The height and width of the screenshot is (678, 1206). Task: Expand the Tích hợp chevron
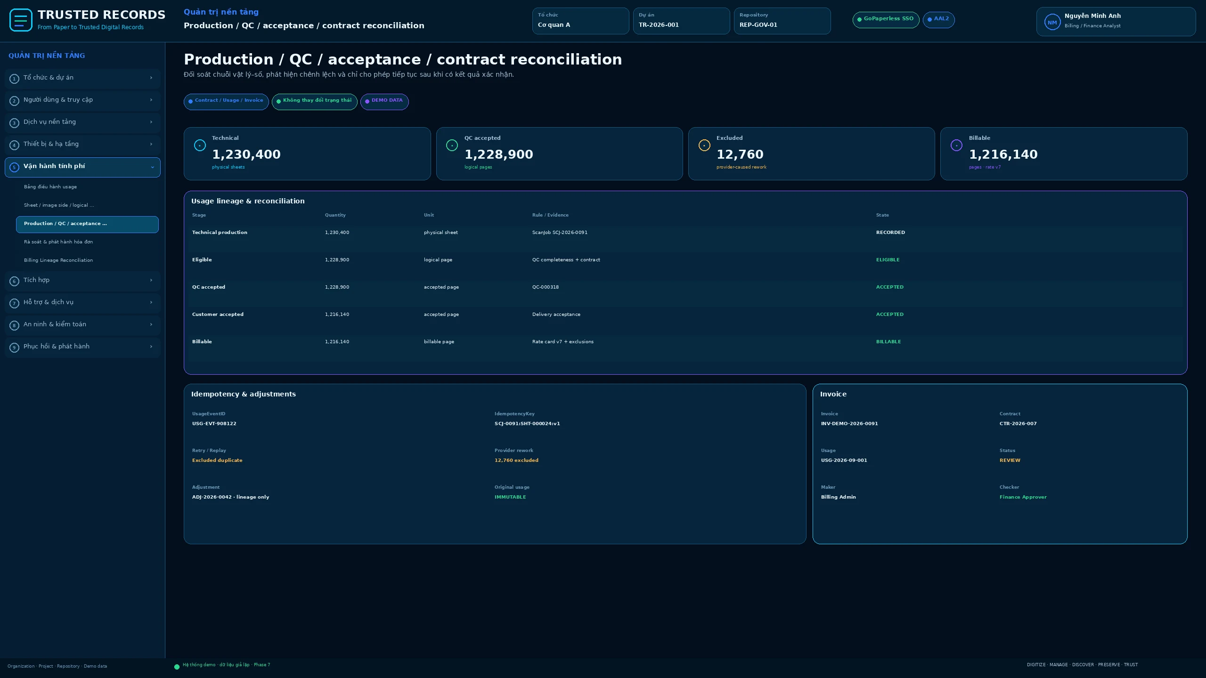(x=151, y=280)
